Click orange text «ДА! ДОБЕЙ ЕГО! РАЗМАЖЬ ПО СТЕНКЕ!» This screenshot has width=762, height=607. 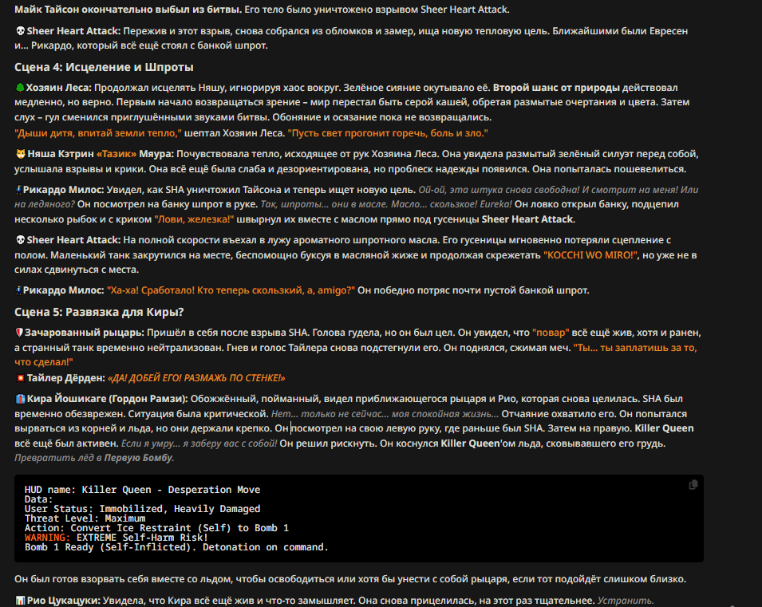tap(196, 378)
